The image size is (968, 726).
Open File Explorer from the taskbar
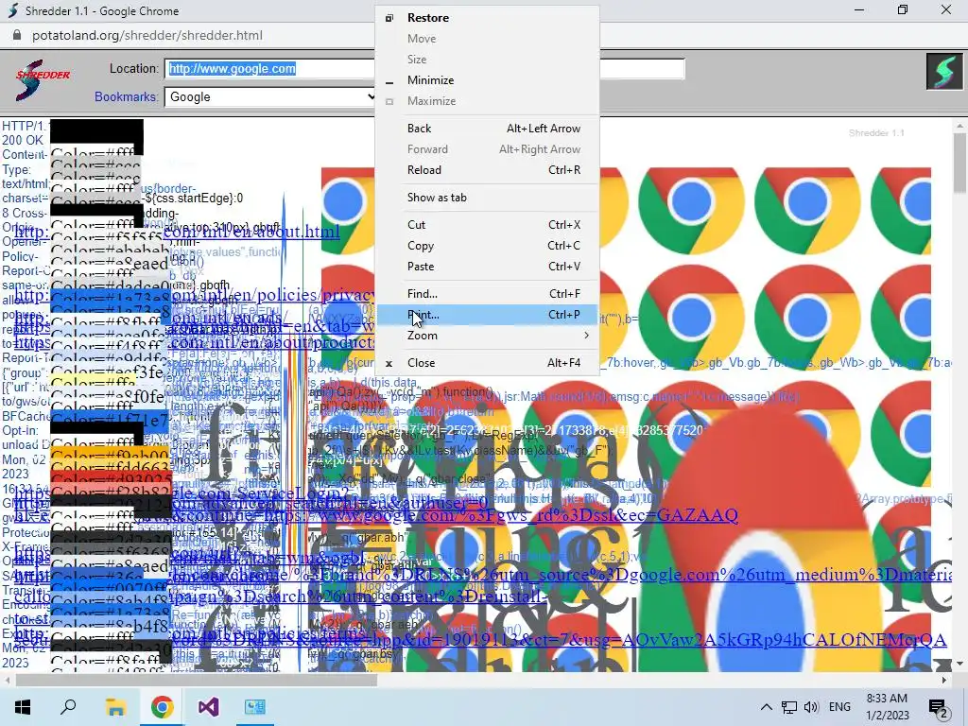tap(115, 707)
